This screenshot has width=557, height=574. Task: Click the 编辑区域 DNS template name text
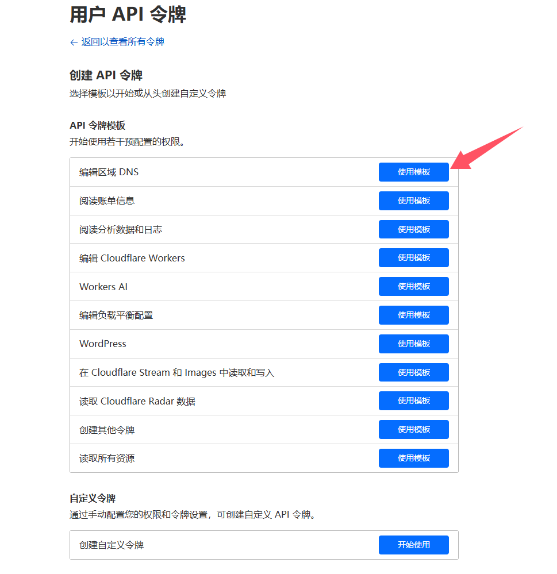[x=109, y=172]
